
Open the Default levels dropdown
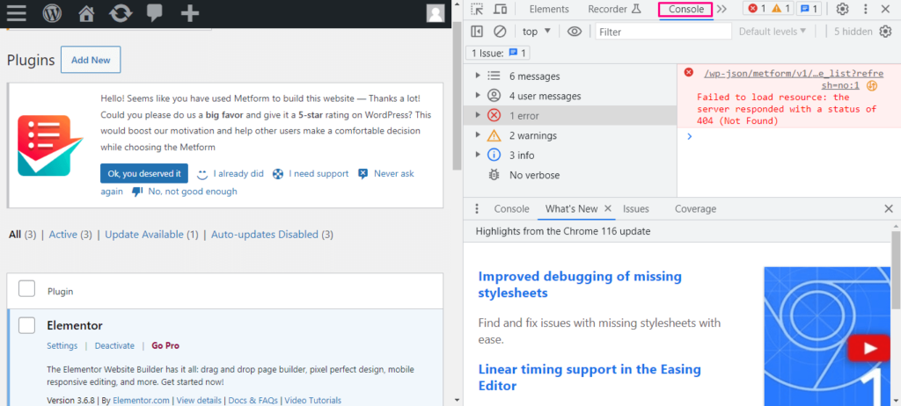773,32
